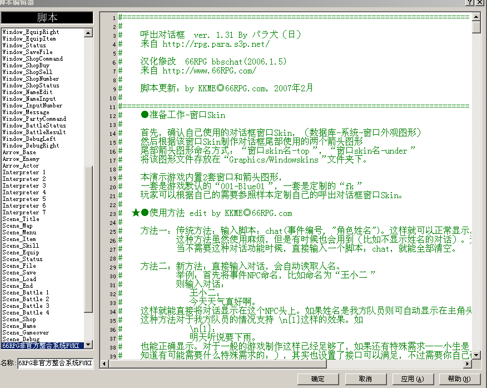Viewport: 487px width, 388px height.
Task: Select Window_ShopBuy script
Action: [26, 65]
